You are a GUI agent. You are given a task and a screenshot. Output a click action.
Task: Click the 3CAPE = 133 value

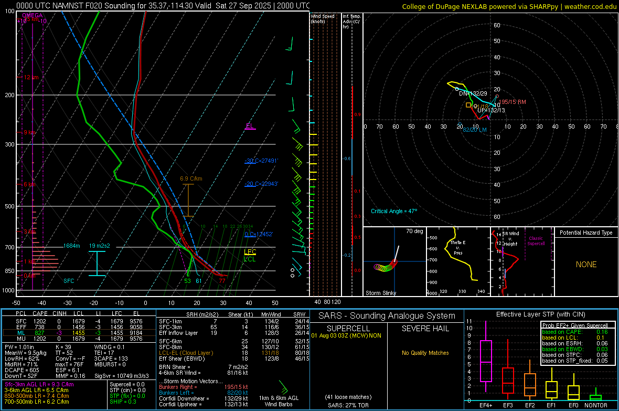click(111, 359)
